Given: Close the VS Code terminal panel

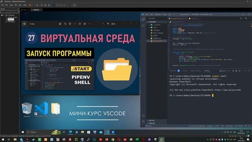Looking at the screenshot, I should coord(249,71).
